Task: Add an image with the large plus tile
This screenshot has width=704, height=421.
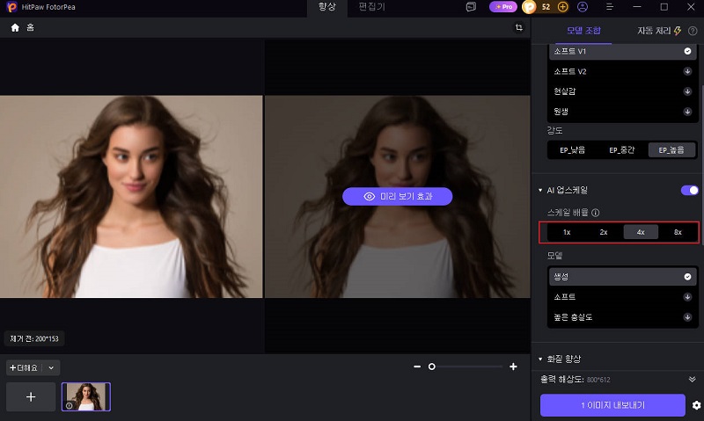Action: (x=31, y=396)
